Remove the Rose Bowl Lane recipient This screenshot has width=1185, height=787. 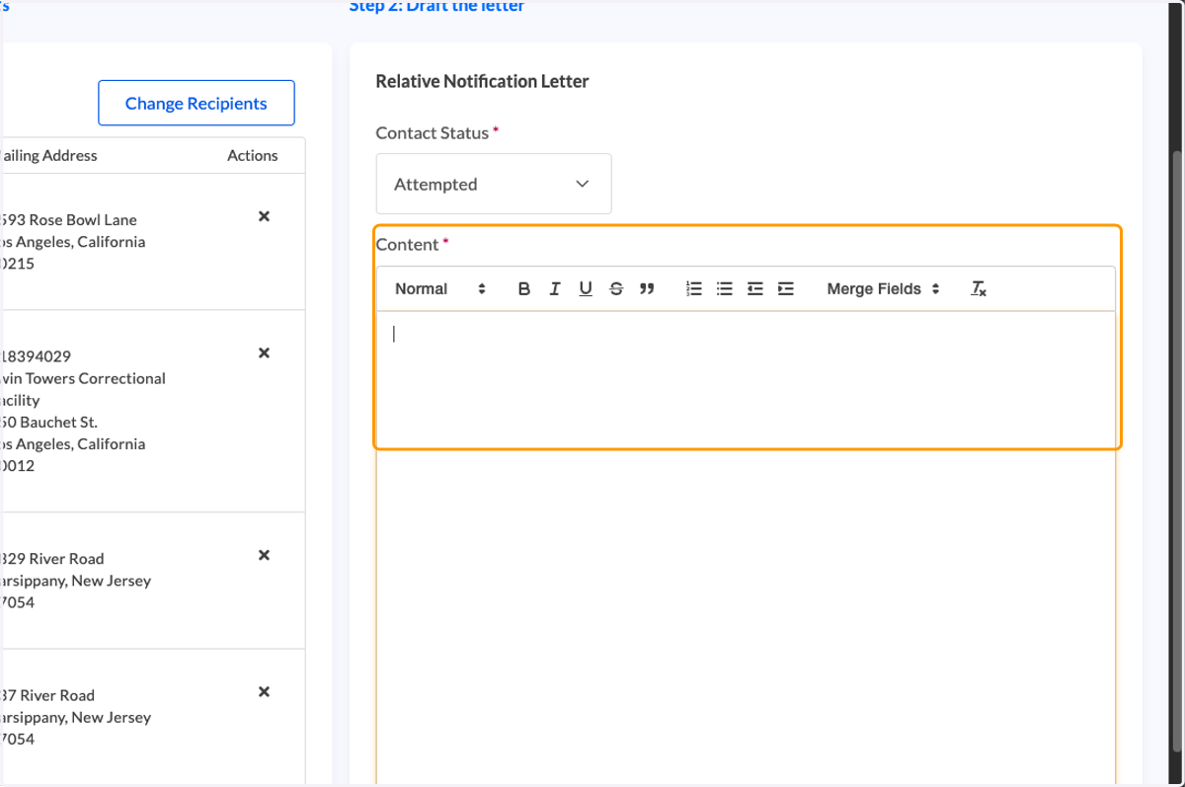pos(264,216)
